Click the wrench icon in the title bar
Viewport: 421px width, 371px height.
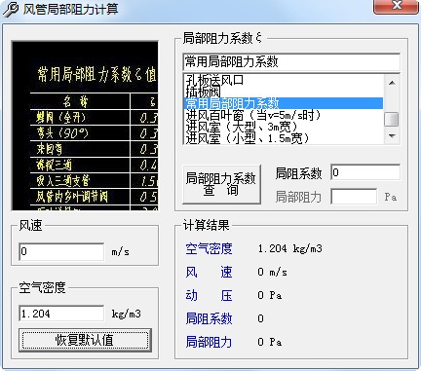click(11, 10)
